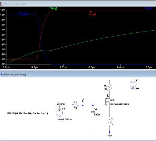Click the M1 reference designator label
Screen dimensions: 156x141
[x=112, y=100]
